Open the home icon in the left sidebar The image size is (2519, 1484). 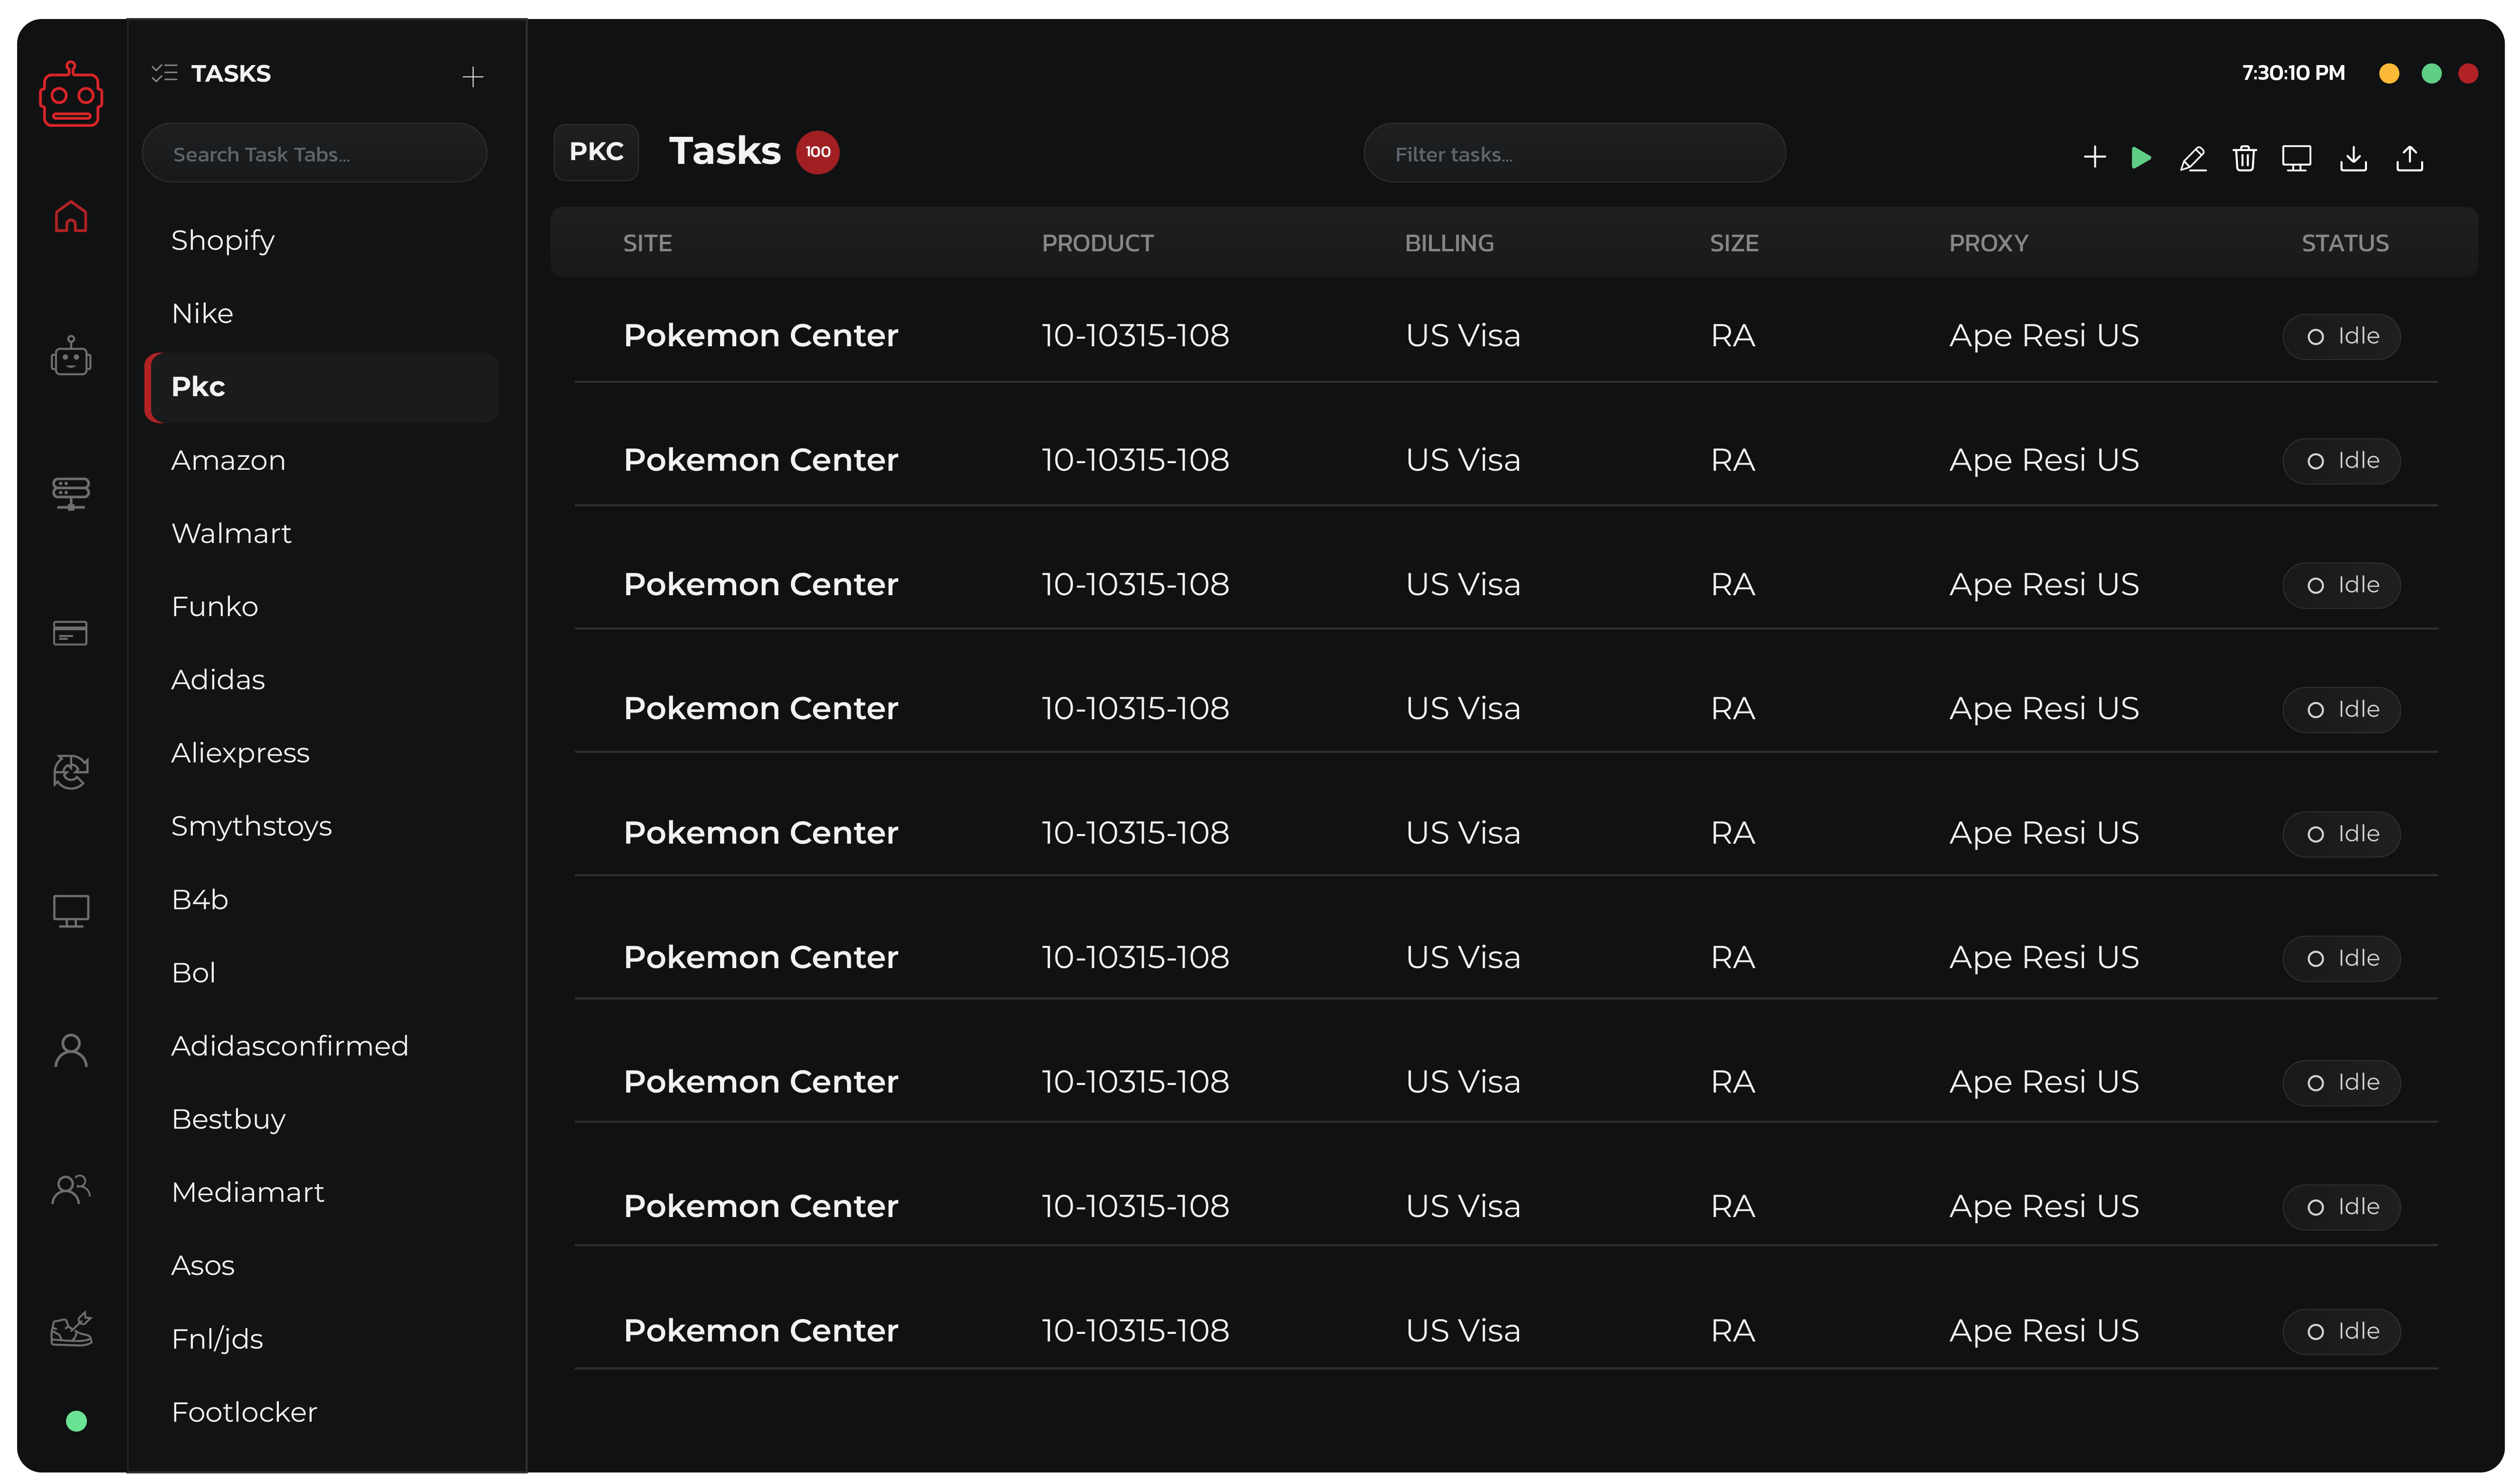pos(71,216)
